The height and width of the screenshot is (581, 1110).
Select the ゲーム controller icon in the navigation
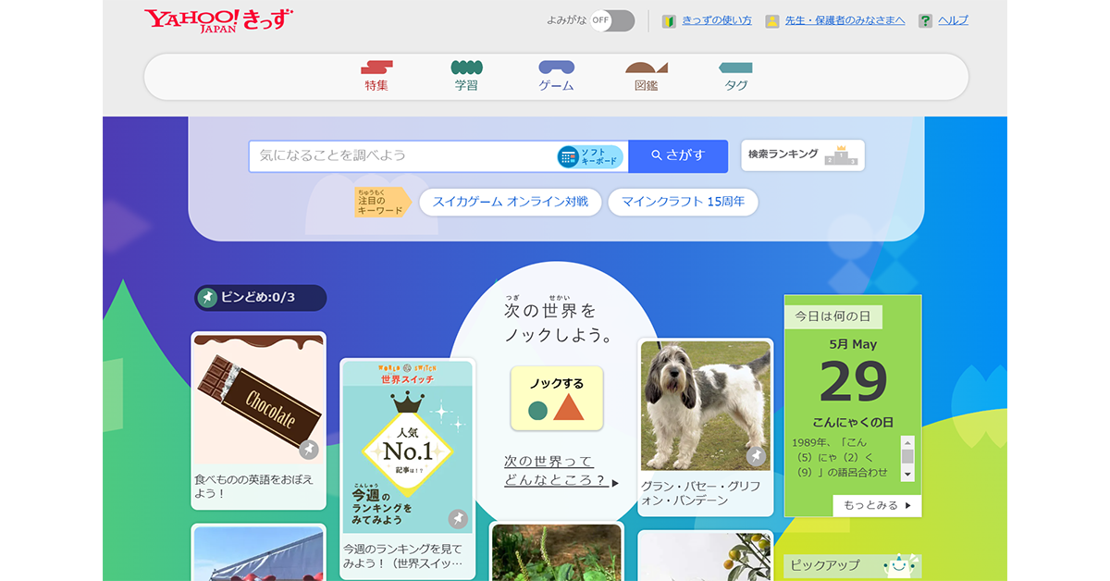pyautogui.click(x=555, y=67)
